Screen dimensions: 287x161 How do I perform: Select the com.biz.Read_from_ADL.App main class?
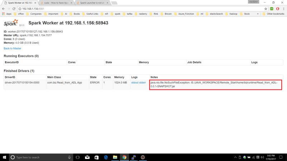click(x=65, y=83)
